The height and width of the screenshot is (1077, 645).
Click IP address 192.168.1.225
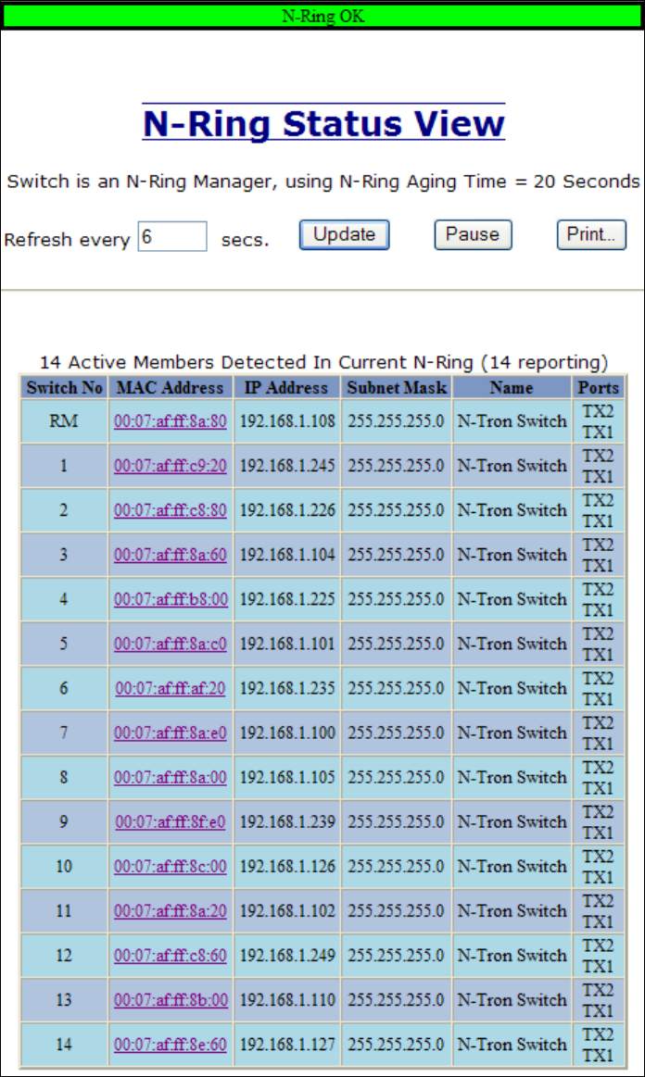(287, 599)
